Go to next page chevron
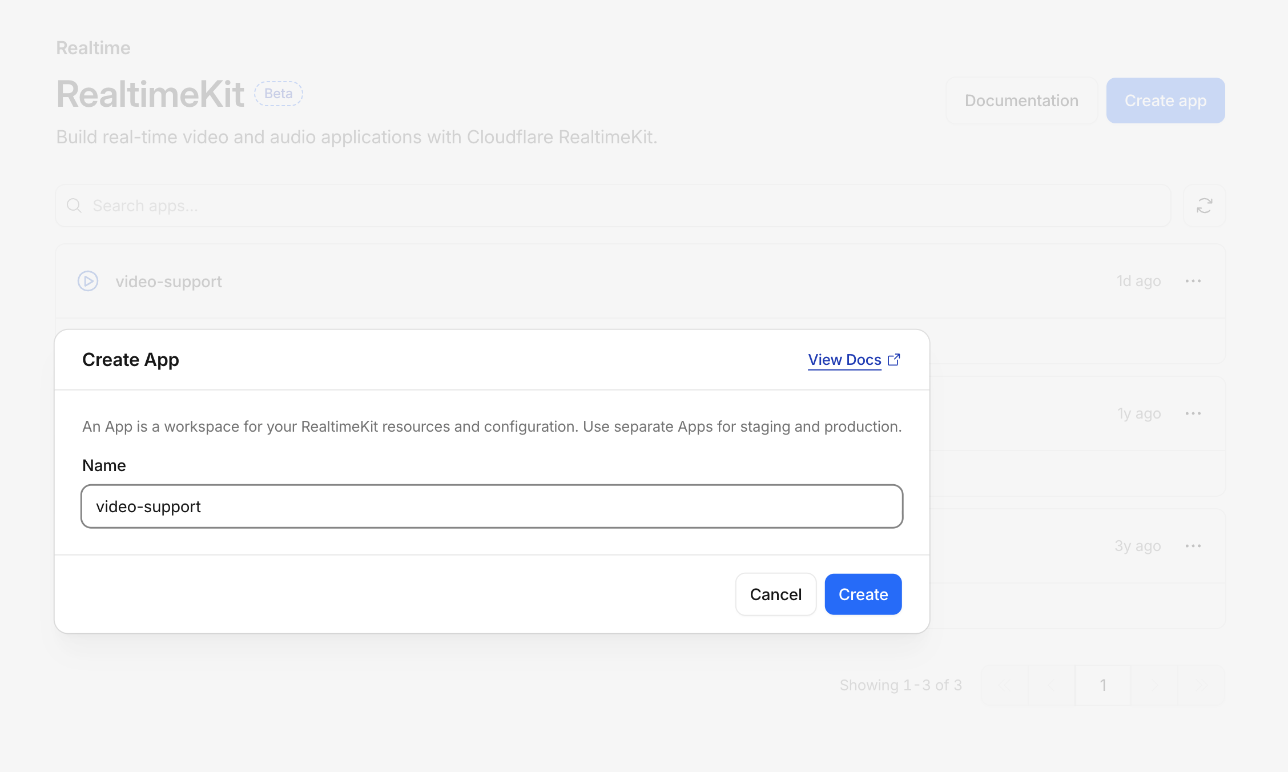The width and height of the screenshot is (1288, 772). click(1154, 685)
